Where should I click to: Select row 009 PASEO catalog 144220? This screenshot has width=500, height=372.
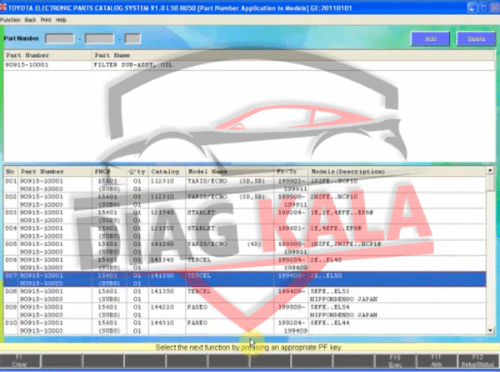pyautogui.click(x=245, y=311)
